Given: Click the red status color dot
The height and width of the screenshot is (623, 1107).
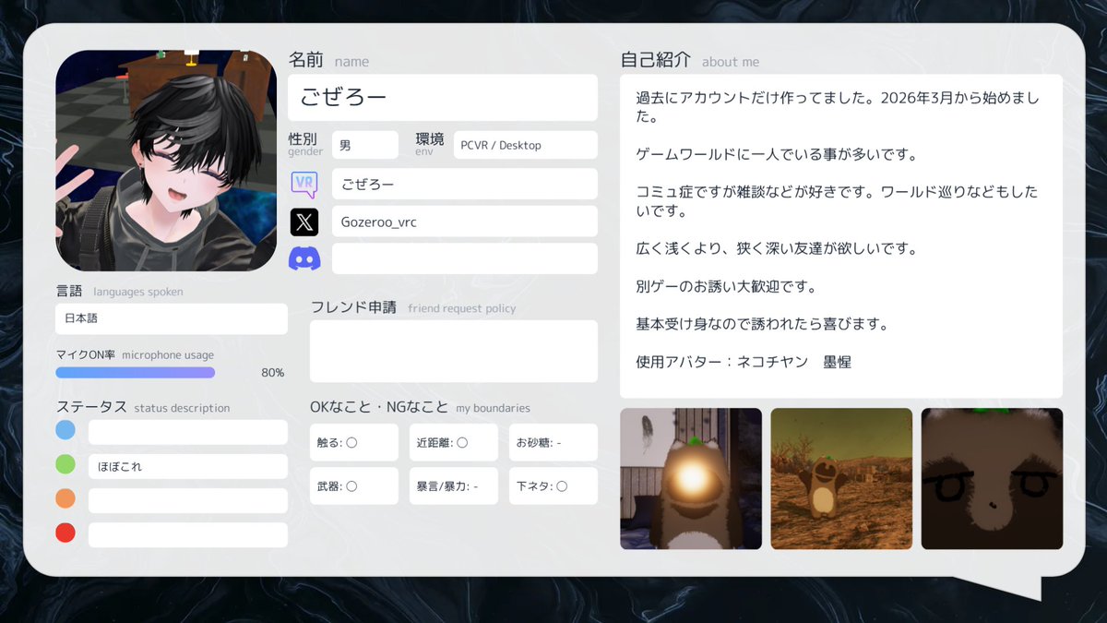Looking at the screenshot, I should click(65, 533).
